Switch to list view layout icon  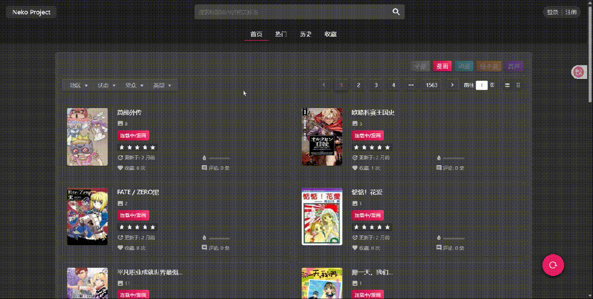click(x=507, y=86)
